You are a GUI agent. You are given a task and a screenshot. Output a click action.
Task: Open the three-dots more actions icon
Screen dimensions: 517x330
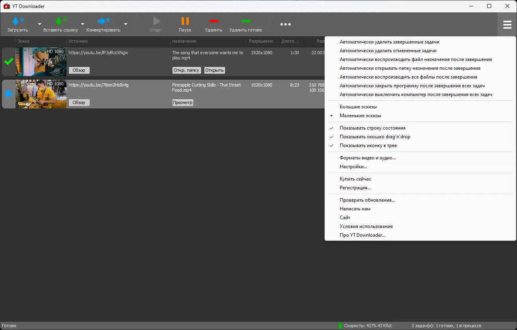coord(286,24)
